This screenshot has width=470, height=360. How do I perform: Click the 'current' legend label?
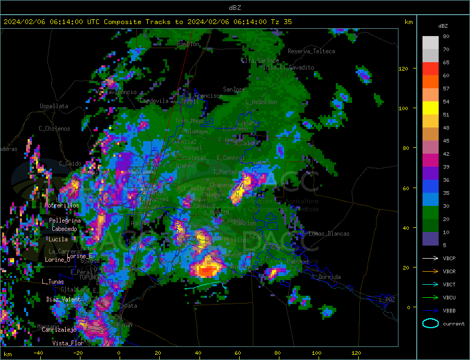pos(454,324)
